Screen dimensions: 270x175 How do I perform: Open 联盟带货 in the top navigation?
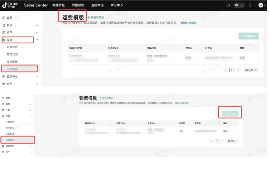coord(78,5)
